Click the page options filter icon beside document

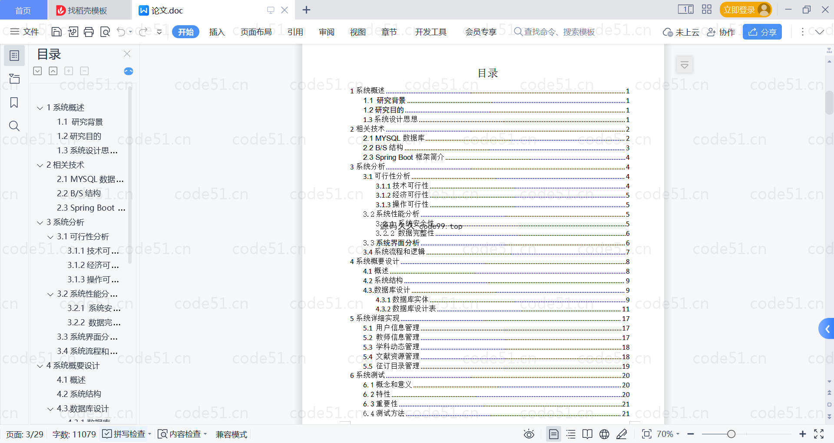(685, 65)
